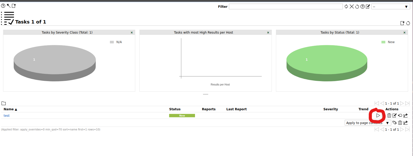Image resolution: width=413 pixels, height=156 pixels.
Task: Open the filter edit dialog icon
Action: [368, 6]
